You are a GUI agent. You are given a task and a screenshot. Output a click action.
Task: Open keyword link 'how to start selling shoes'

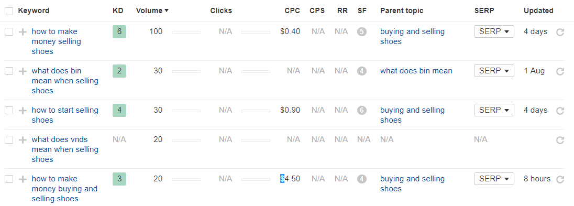pyautogui.click(x=65, y=115)
